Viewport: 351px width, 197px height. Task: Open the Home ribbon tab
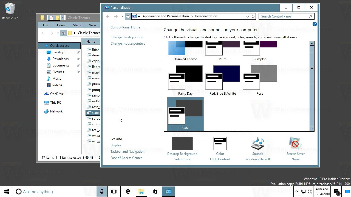click(61, 25)
